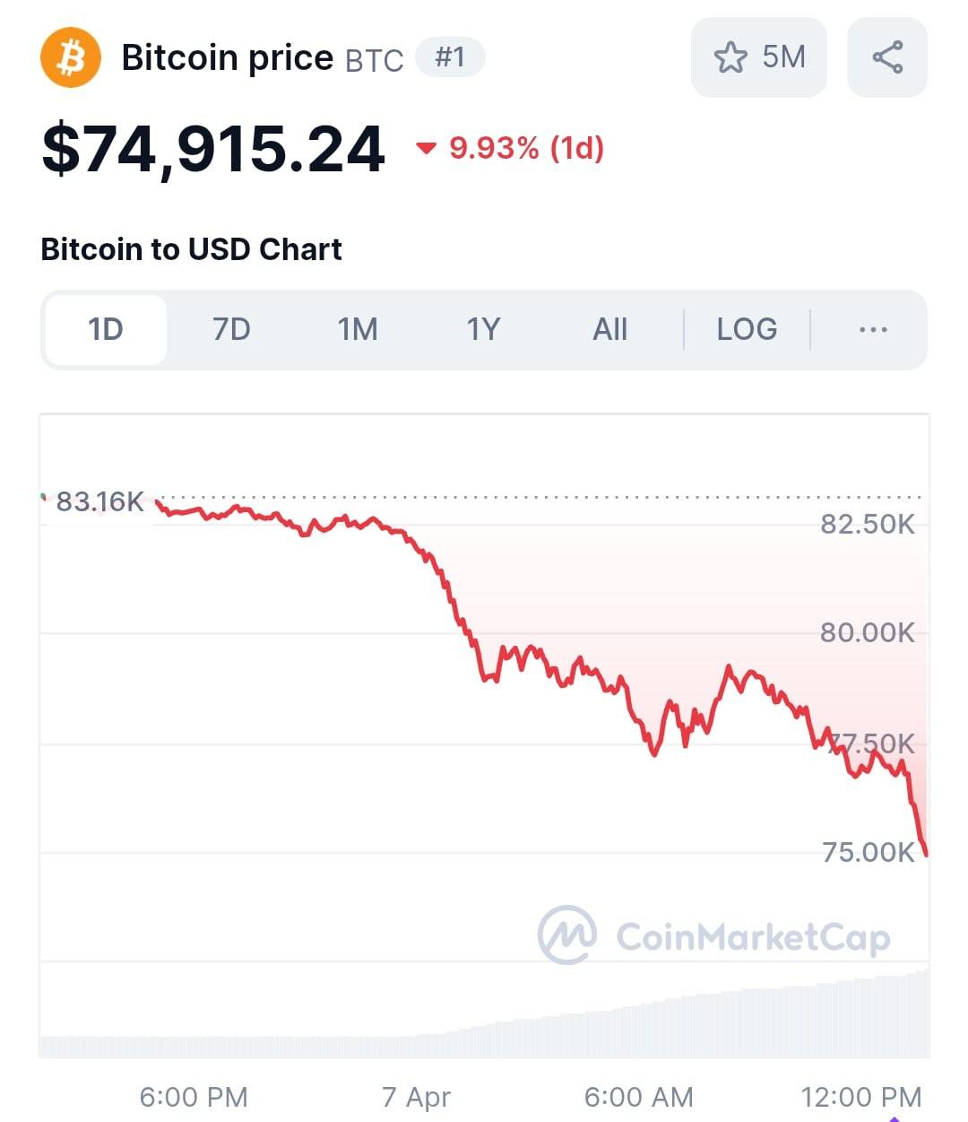Click the BTC ticker symbol
Screen dimensions: 968x1122
pyautogui.click(x=374, y=60)
